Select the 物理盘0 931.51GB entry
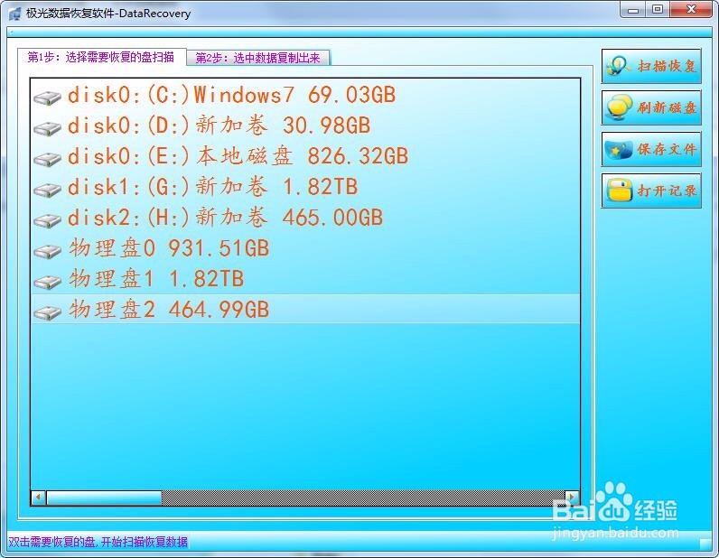The image size is (719, 558). point(305,248)
